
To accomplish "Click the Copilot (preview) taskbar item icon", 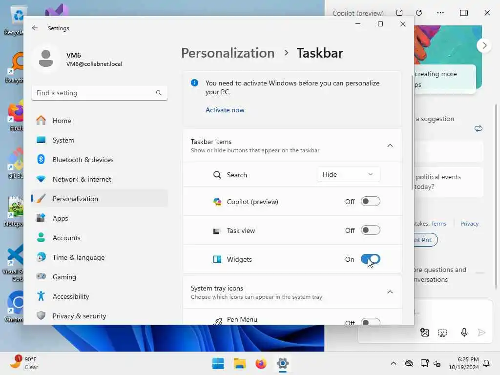I will click(217, 202).
